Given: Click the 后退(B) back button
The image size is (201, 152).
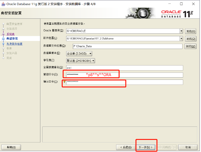Looking at the screenshot, I should point(126,147).
